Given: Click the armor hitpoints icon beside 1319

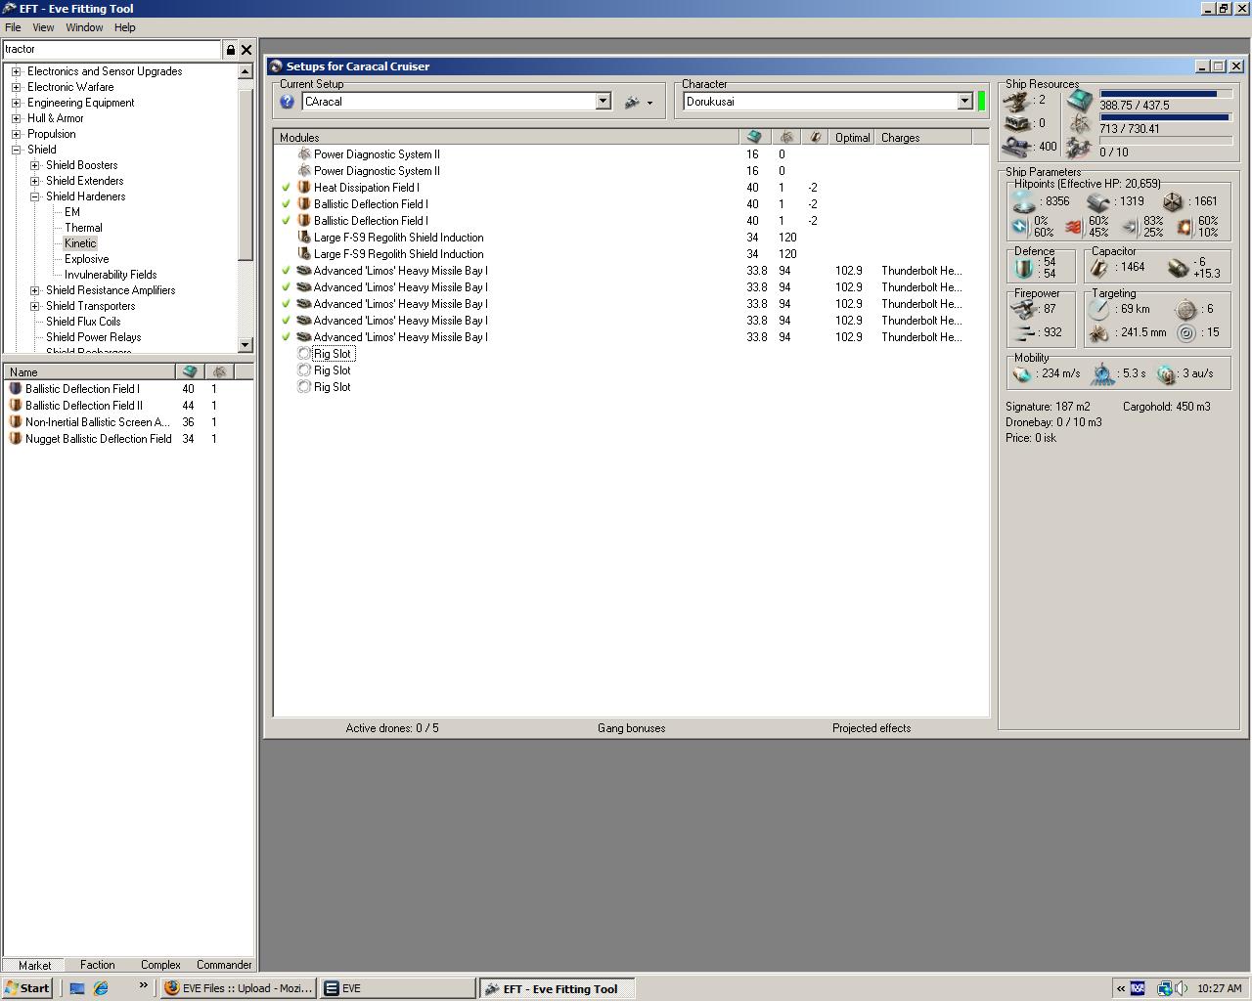Looking at the screenshot, I should pyautogui.click(x=1098, y=201).
